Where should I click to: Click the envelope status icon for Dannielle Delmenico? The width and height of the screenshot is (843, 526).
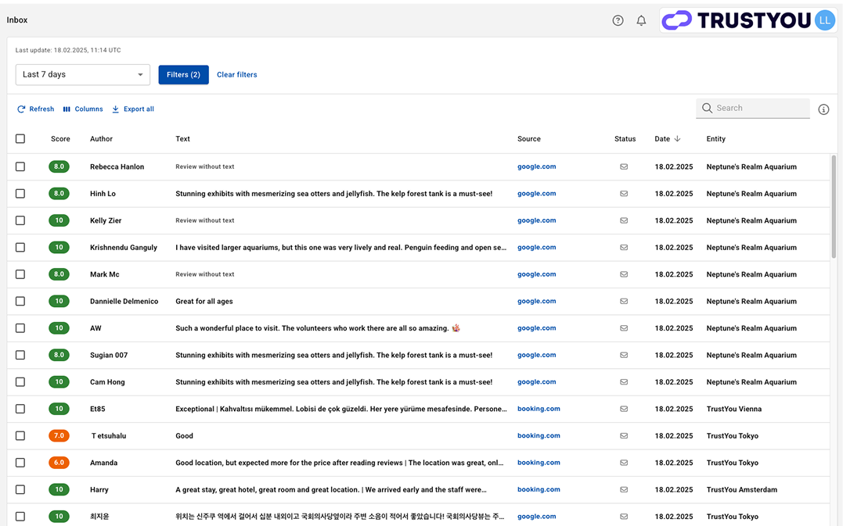pyautogui.click(x=624, y=301)
